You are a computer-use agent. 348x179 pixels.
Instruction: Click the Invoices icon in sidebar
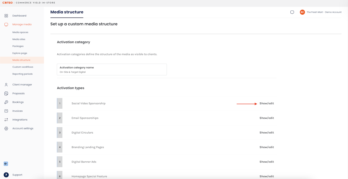(6, 111)
